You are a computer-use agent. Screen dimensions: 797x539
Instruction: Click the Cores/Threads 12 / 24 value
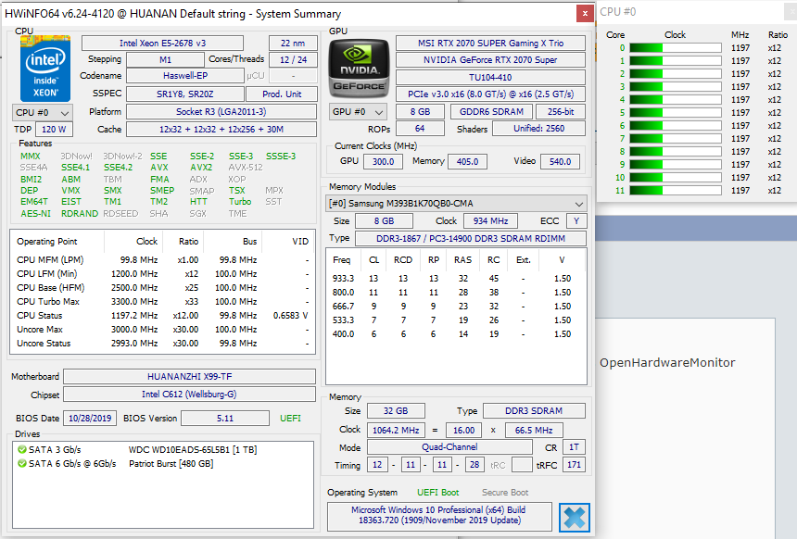[x=293, y=60]
